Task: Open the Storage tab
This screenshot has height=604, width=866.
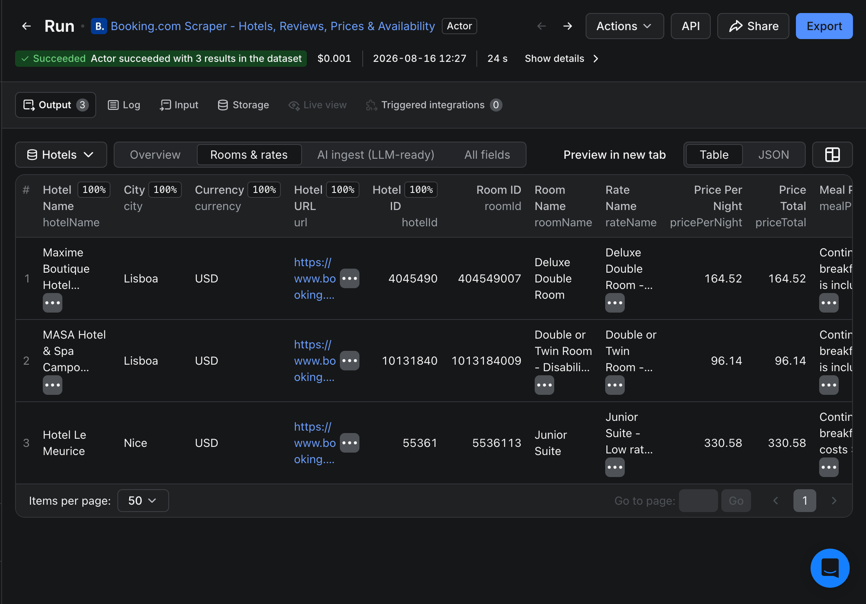Action: coord(243,105)
